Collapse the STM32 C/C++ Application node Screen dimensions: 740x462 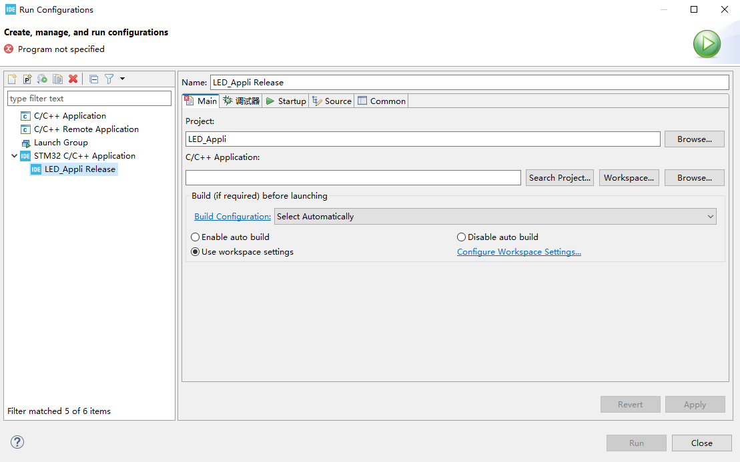14,156
